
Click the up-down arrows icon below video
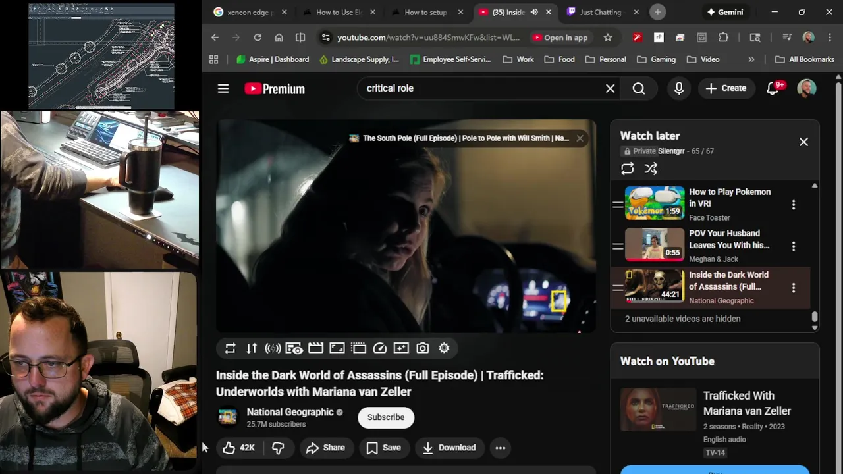tap(252, 348)
